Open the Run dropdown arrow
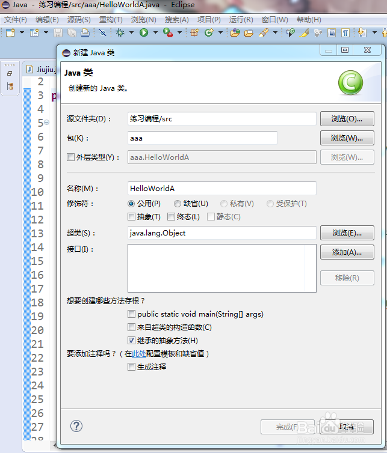The width and height of the screenshot is (387, 453). click(x=155, y=32)
